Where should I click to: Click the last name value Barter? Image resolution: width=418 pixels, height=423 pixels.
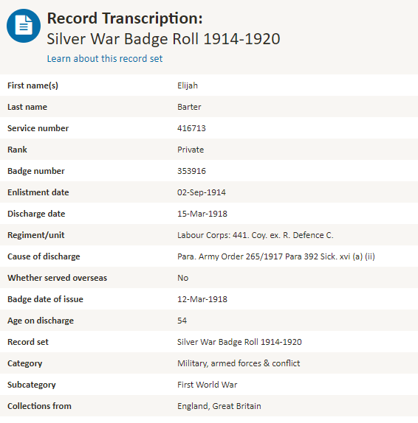click(189, 107)
